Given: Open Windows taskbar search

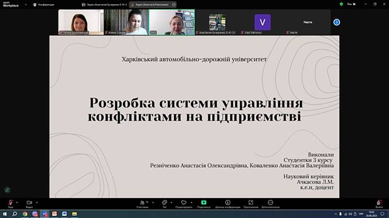Looking at the screenshot, I should [x=15, y=214].
